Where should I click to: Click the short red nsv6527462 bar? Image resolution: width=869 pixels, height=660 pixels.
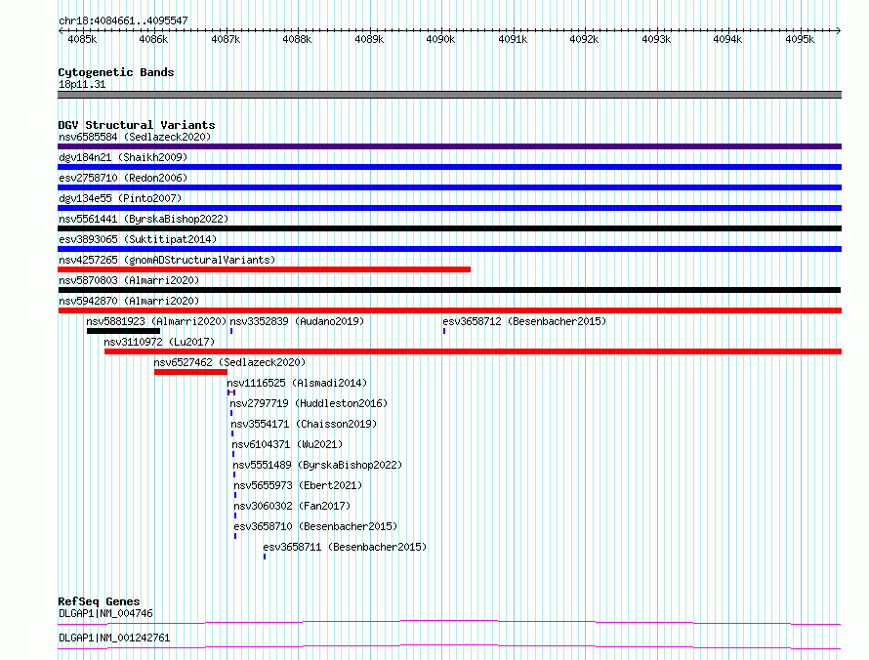pyautogui.click(x=190, y=372)
